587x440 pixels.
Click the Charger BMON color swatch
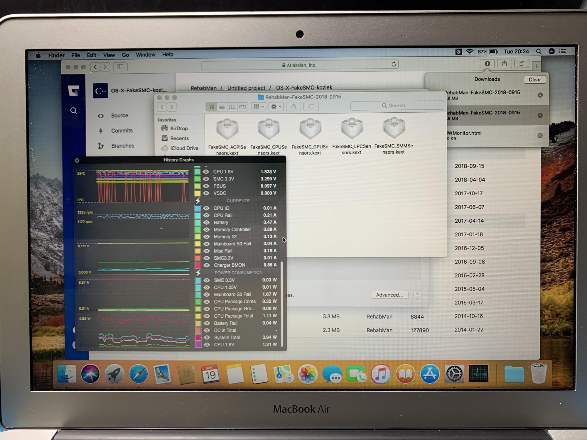[198, 265]
